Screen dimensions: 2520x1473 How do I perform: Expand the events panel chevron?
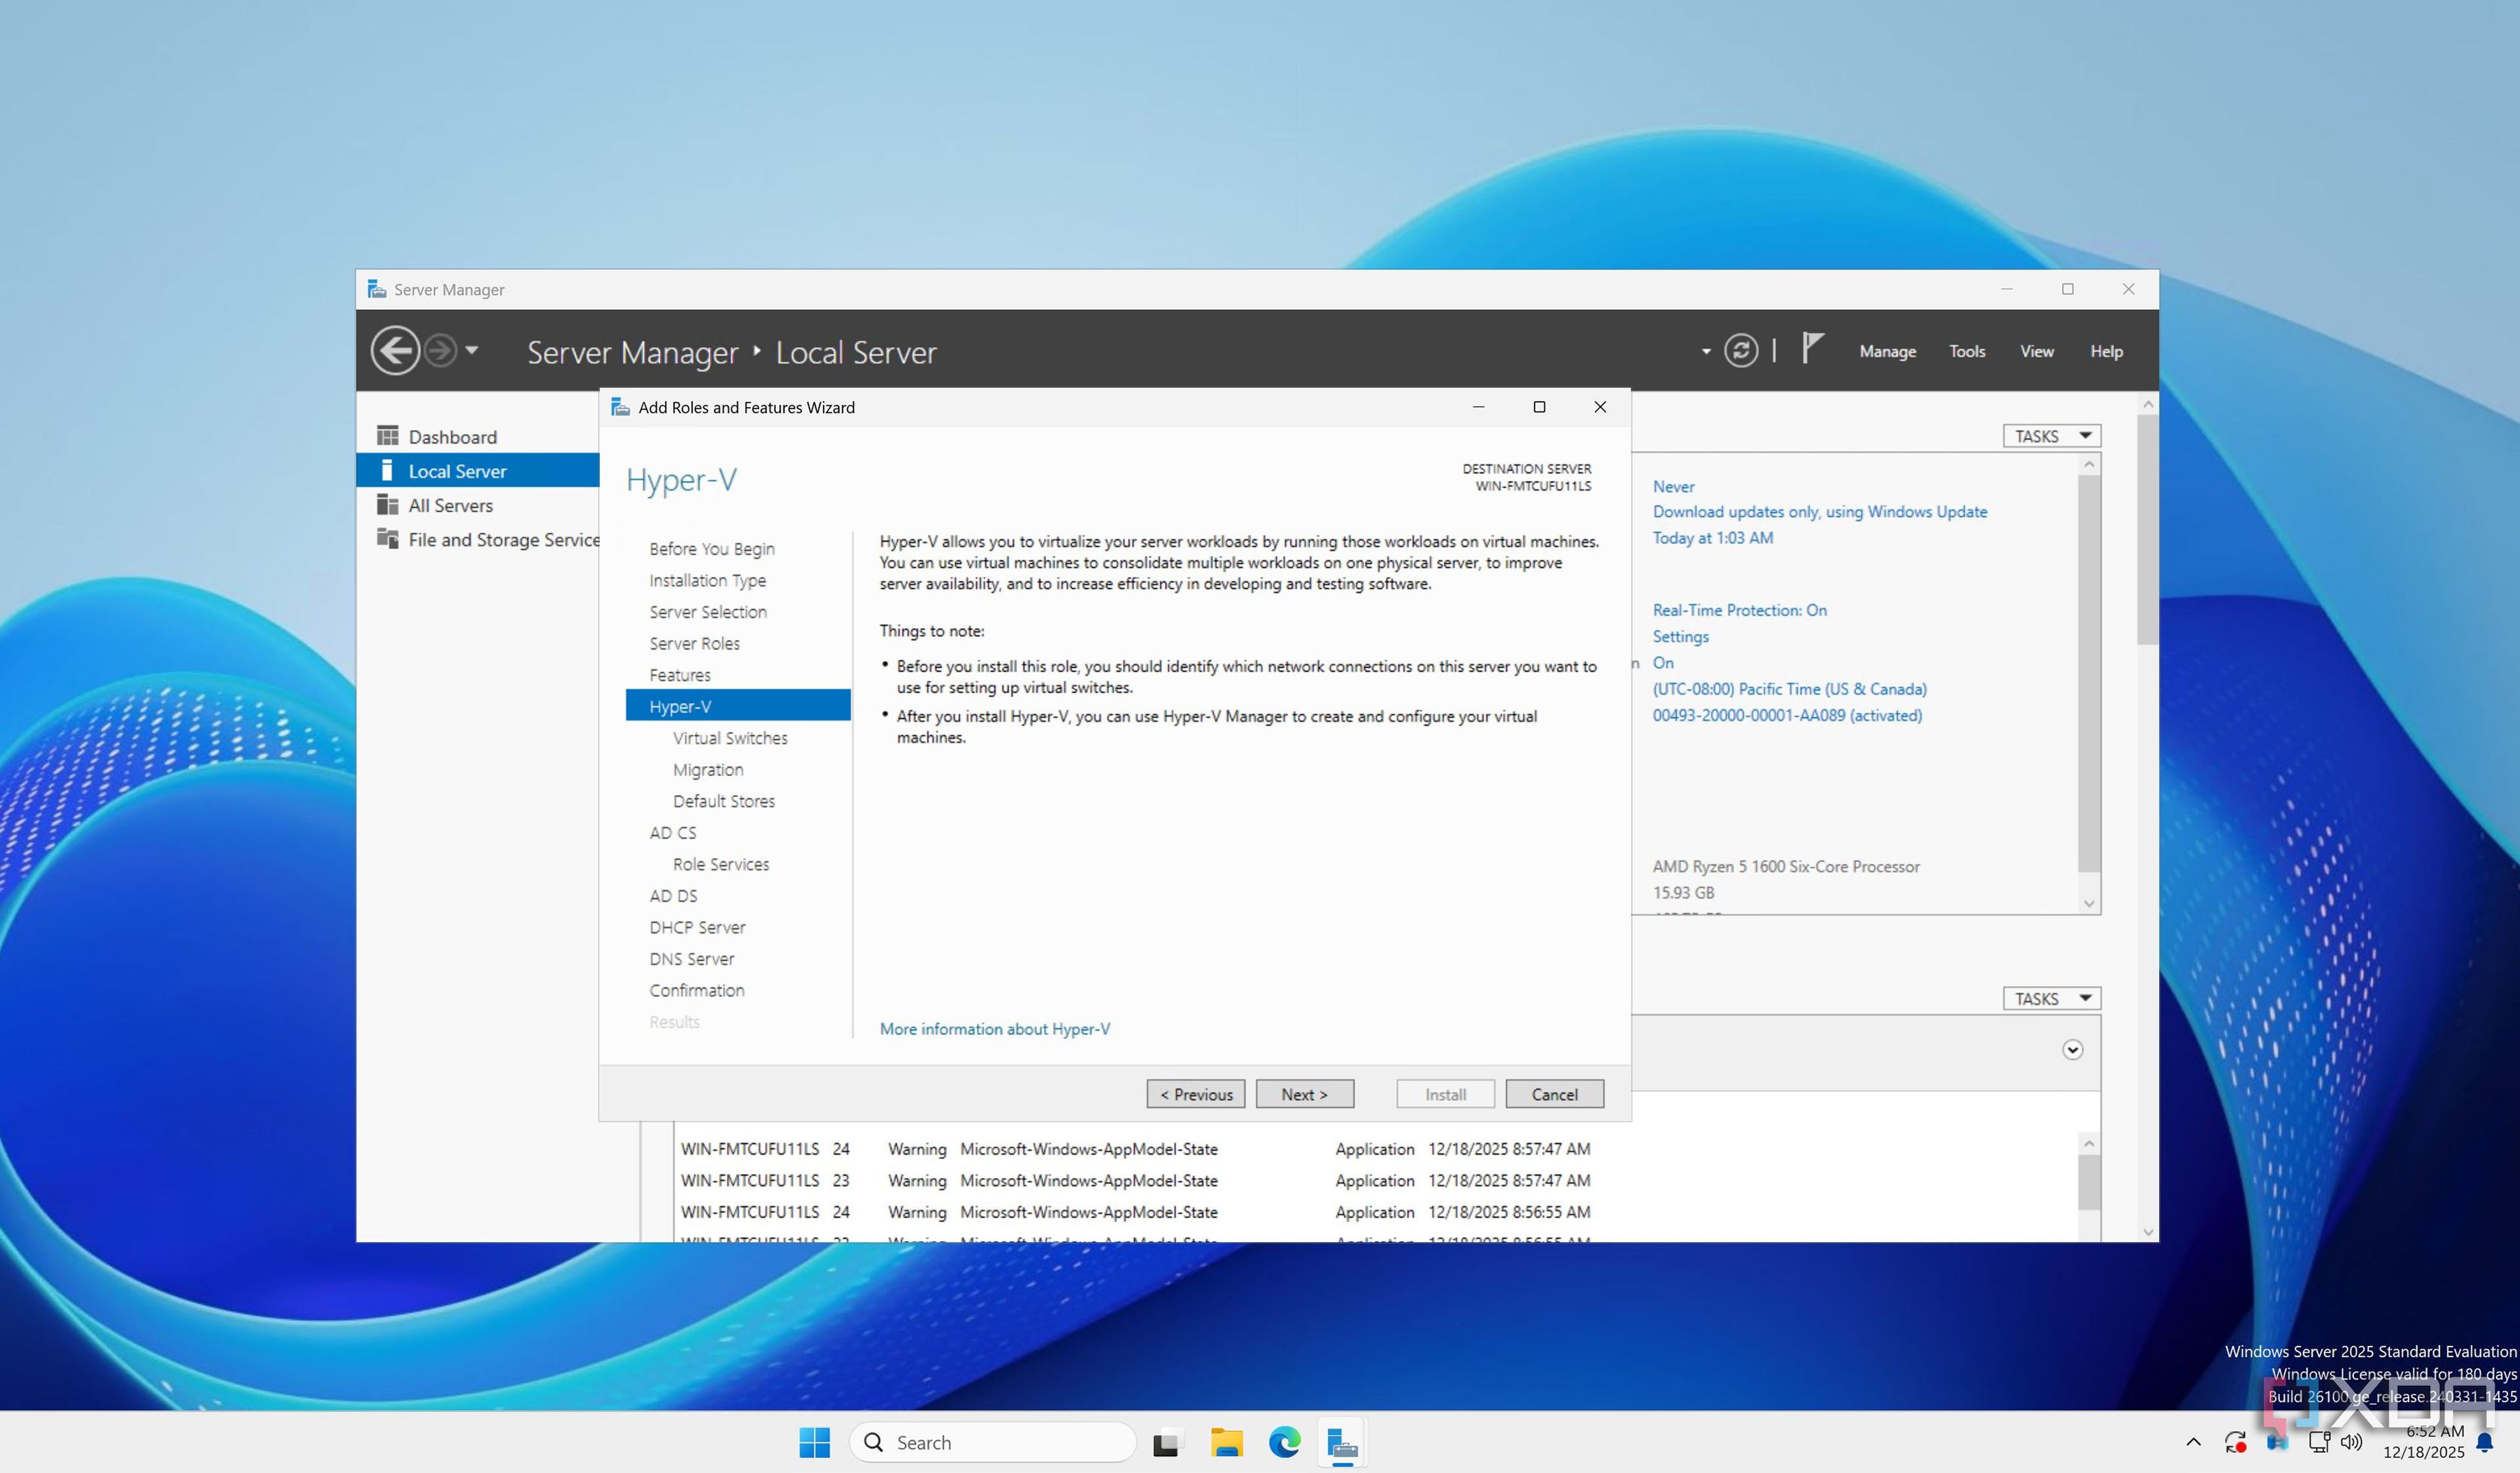tap(2072, 1050)
